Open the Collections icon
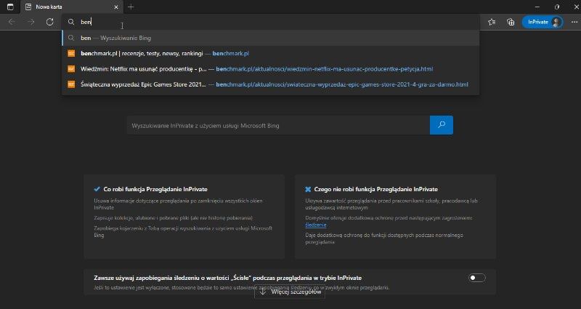581x309 pixels. (x=511, y=22)
